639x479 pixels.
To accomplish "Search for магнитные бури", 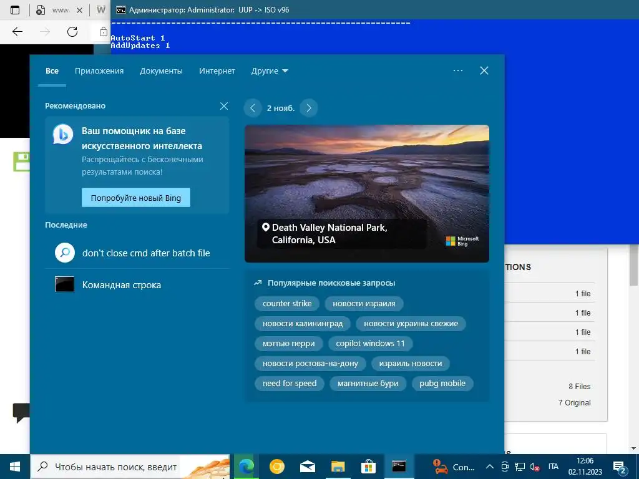I will point(368,384).
